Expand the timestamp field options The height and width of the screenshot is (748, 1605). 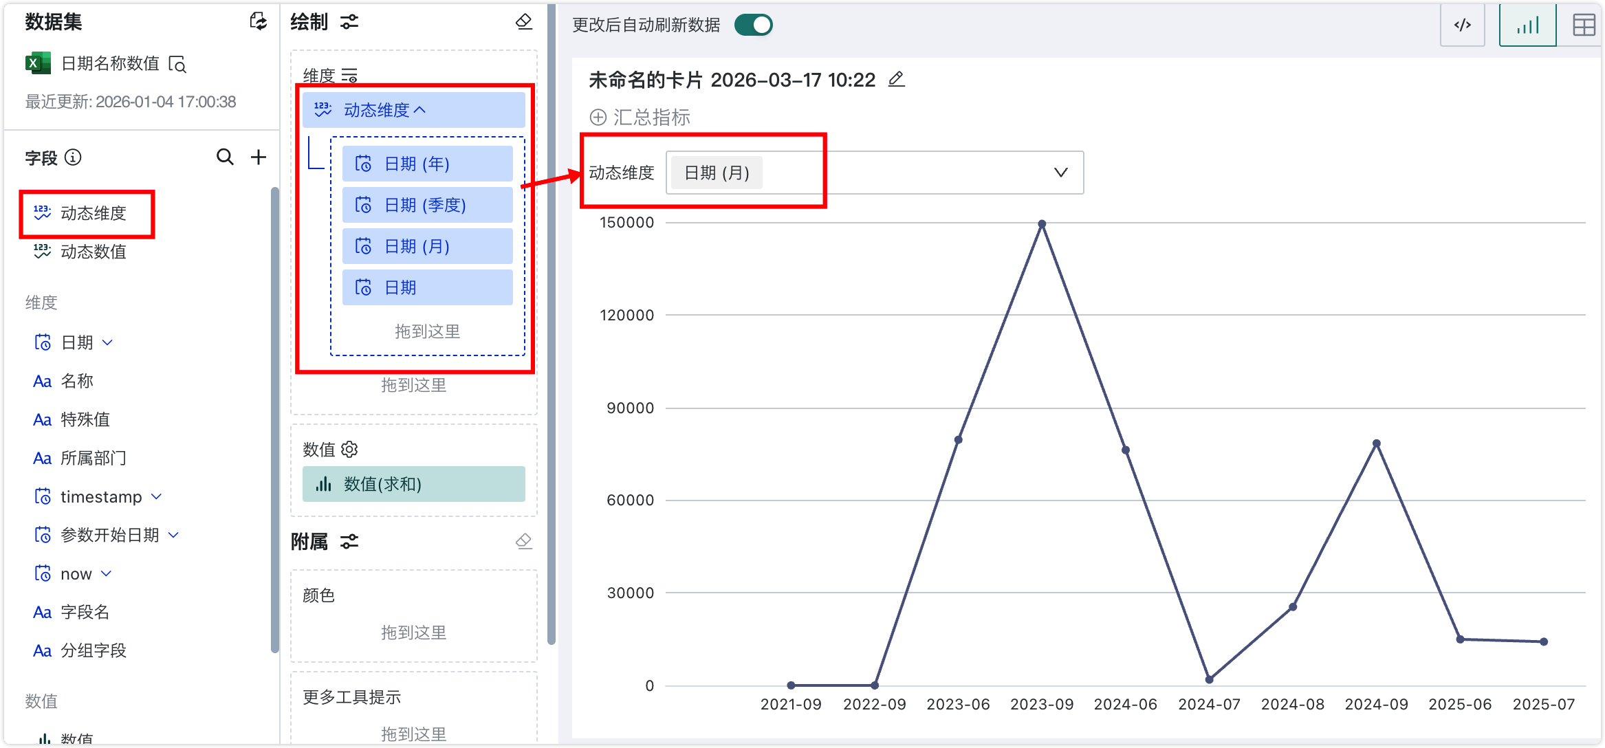click(x=157, y=496)
